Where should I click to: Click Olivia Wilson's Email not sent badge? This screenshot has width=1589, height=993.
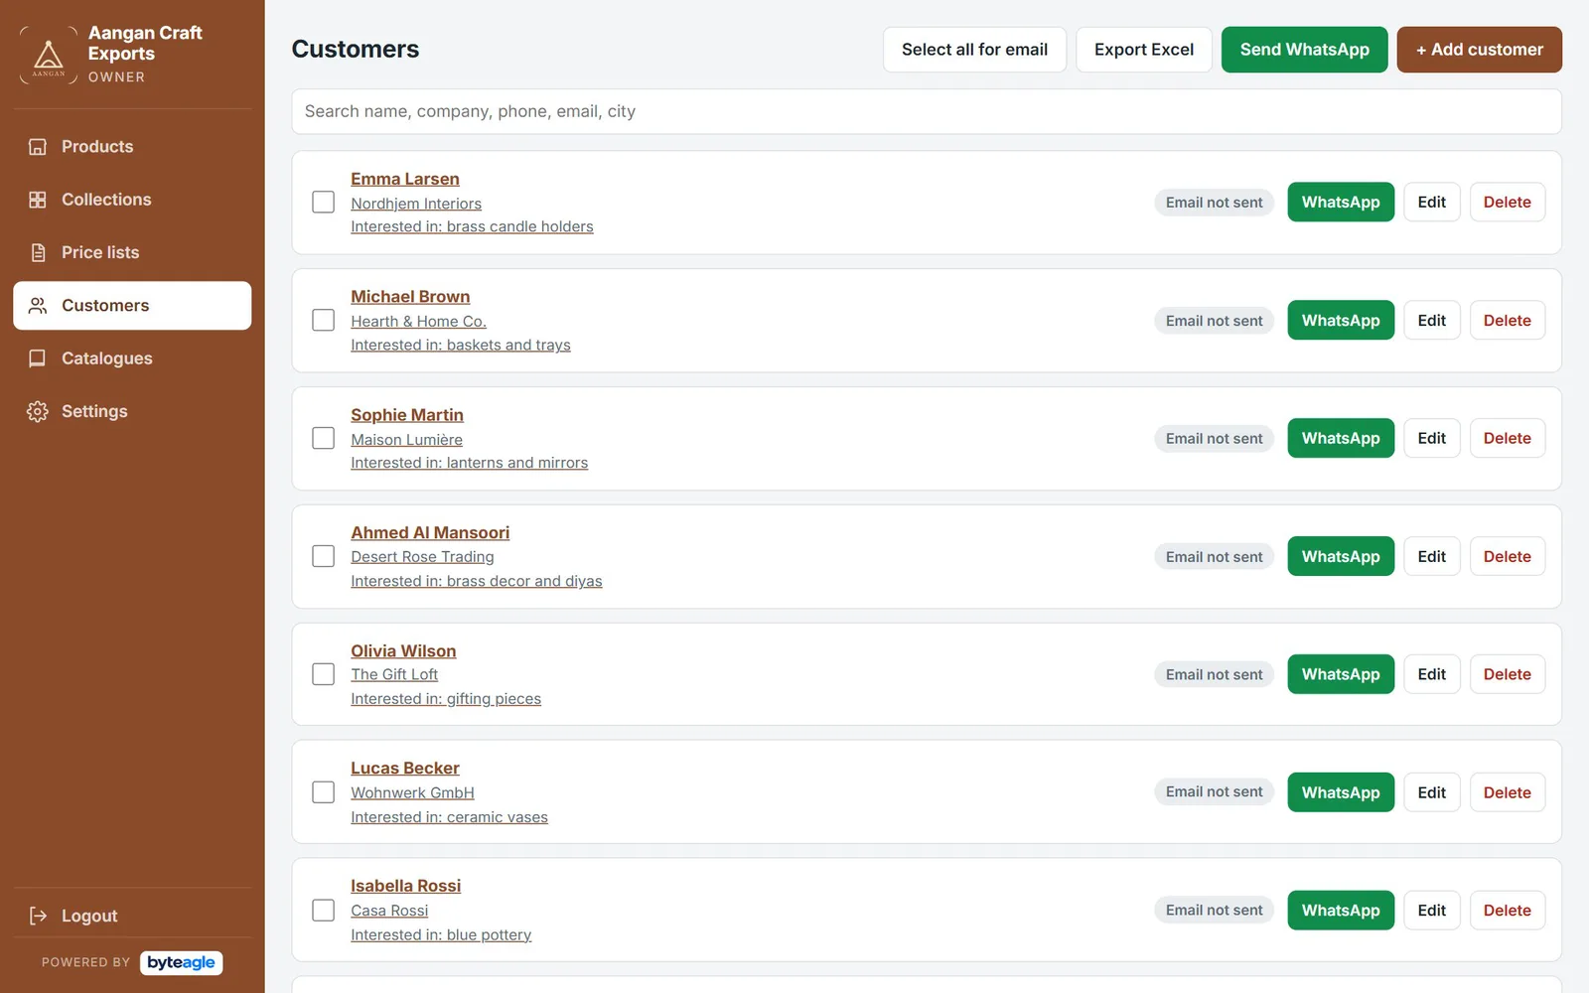coord(1214,674)
